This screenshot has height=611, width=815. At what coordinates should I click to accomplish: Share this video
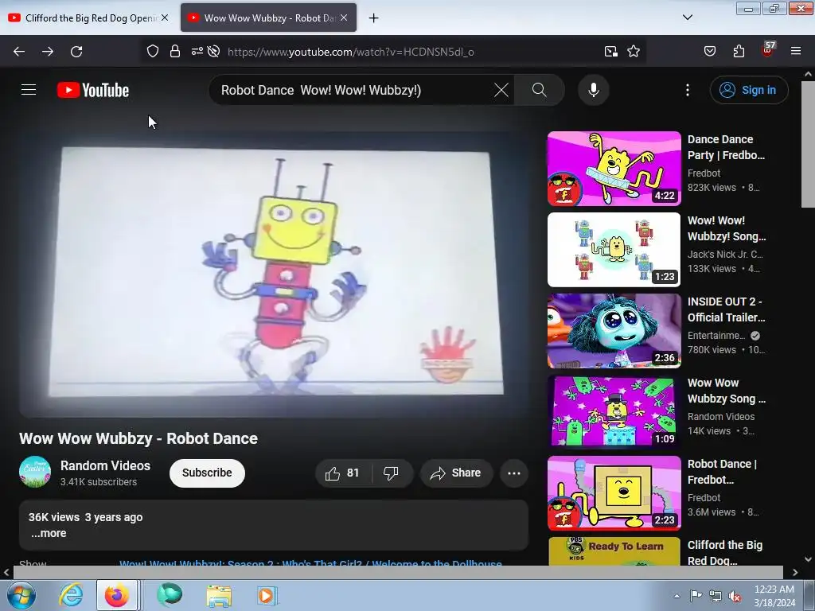click(x=456, y=473)
